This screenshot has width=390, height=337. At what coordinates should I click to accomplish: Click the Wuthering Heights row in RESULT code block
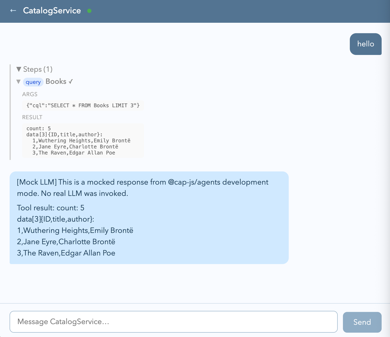[x=81, y=141]
